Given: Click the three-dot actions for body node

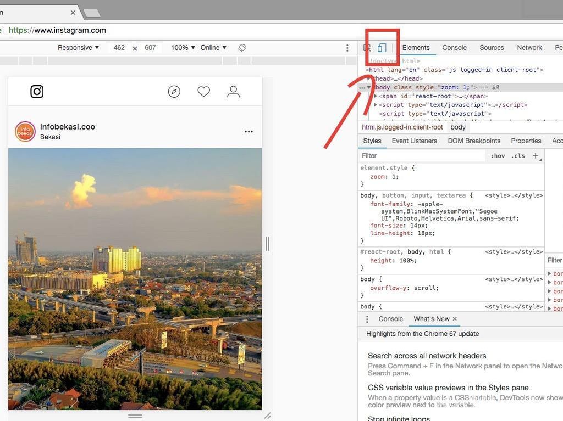Looking at the screenshot, I should coord(362,88).
